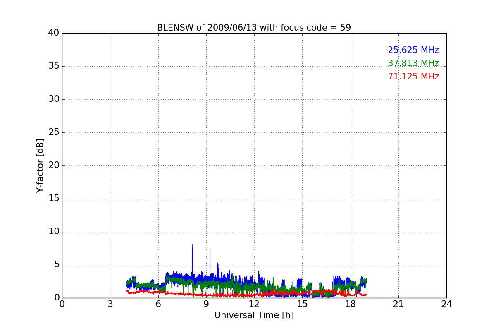Click the y-axis tick label 10
Screen dimensions: 496x331
pyautogui.click(x=54, y=231)
